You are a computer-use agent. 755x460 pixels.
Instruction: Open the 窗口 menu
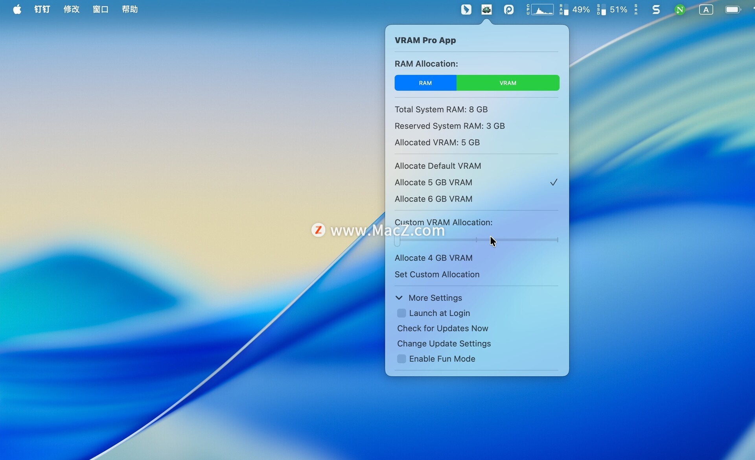tap(101, 9)
